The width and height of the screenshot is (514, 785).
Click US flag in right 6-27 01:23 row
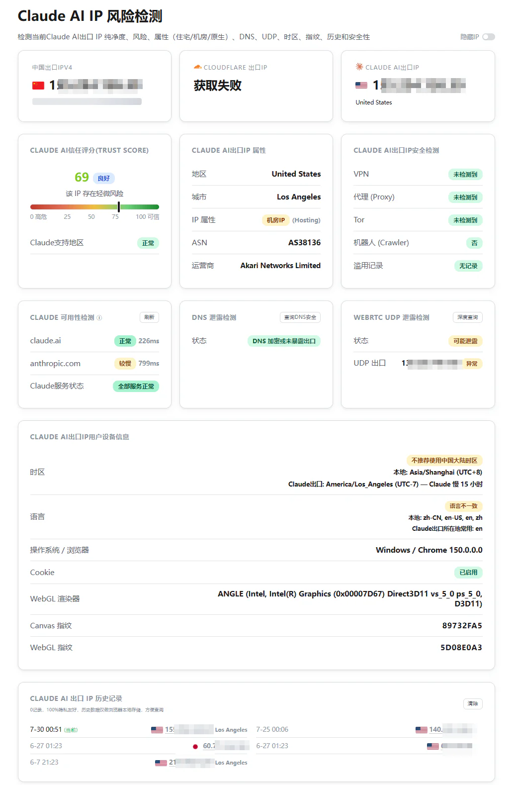click(433, 746)
